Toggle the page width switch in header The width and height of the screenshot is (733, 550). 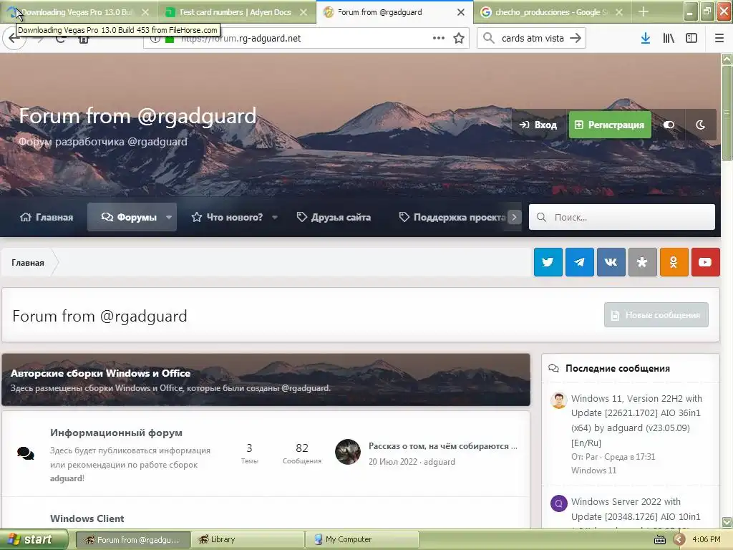click(x=669, y=125)
